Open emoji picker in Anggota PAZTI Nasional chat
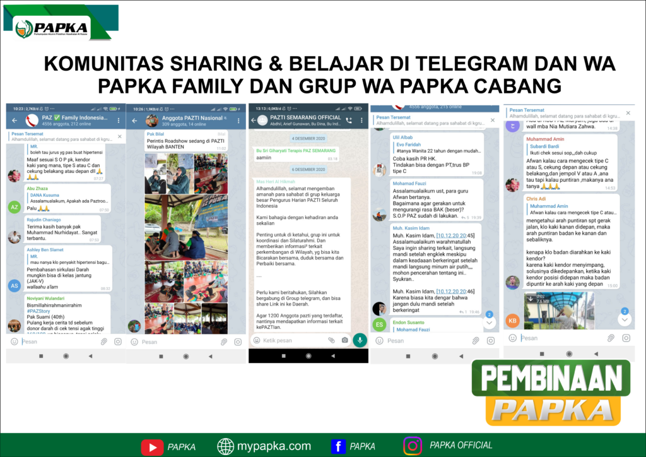Image resolution: width=646 pixels, height=457 pixels. (134, 342)
